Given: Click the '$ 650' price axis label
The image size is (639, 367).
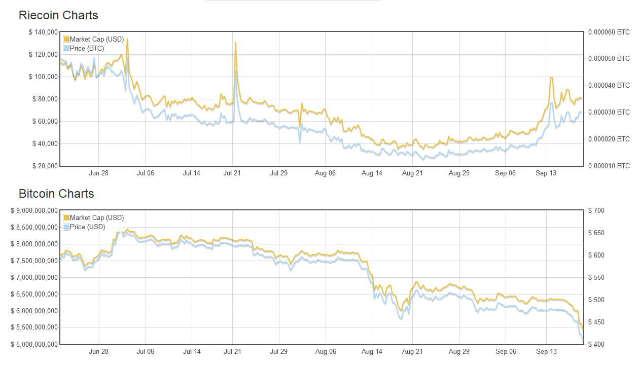Looking at the screenshot, I should tap(597, 233).
